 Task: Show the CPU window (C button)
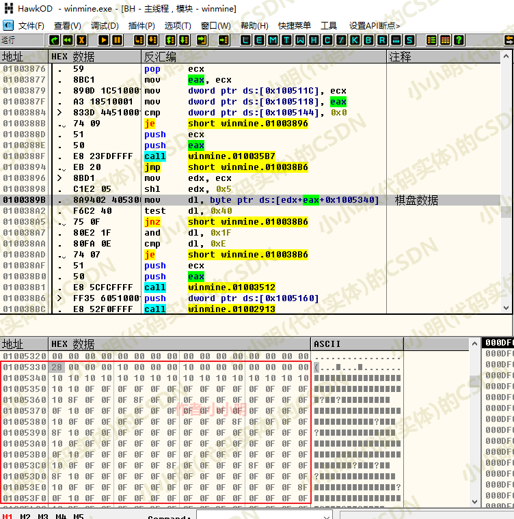click(327, 40)
